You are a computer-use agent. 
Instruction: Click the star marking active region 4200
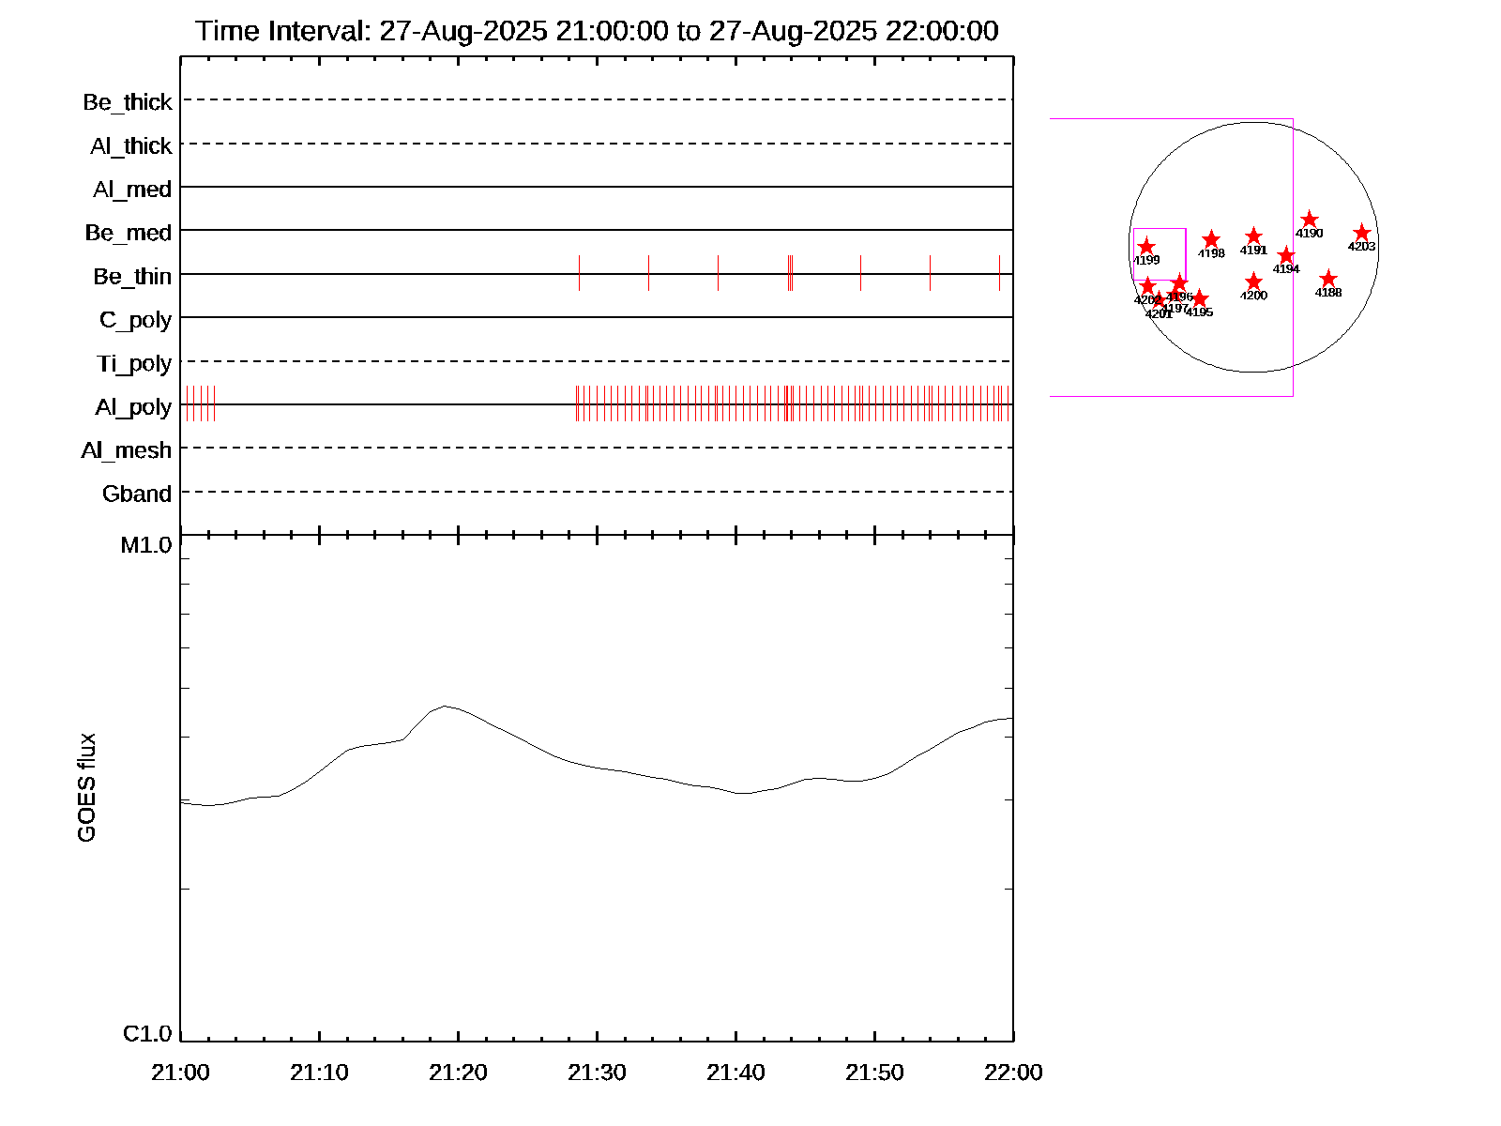tap(1254, 282)
